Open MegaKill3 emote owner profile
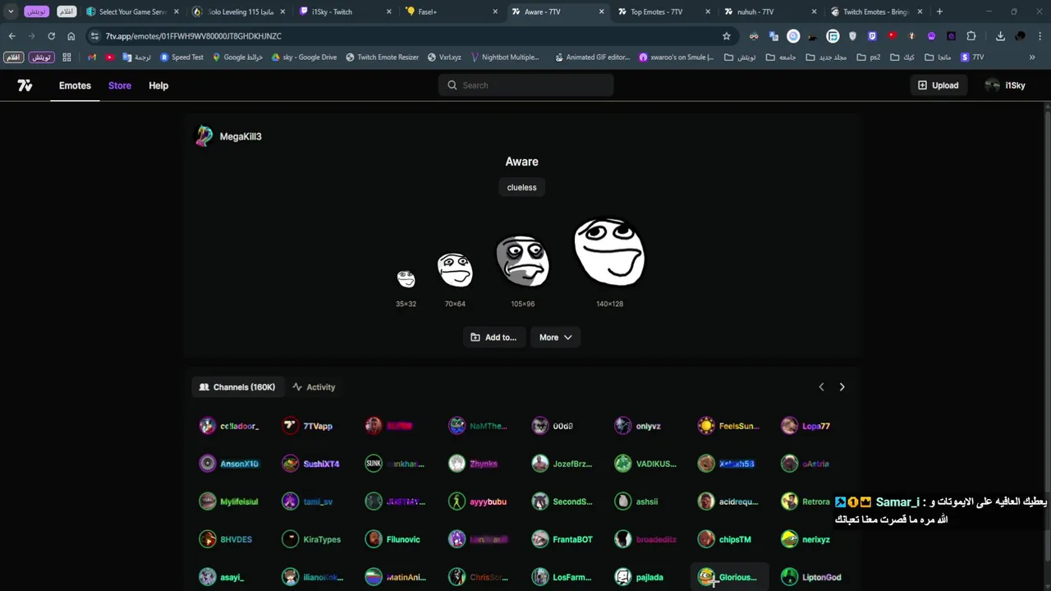This screenshot has height=591, width=1051. tap(229, 136)
